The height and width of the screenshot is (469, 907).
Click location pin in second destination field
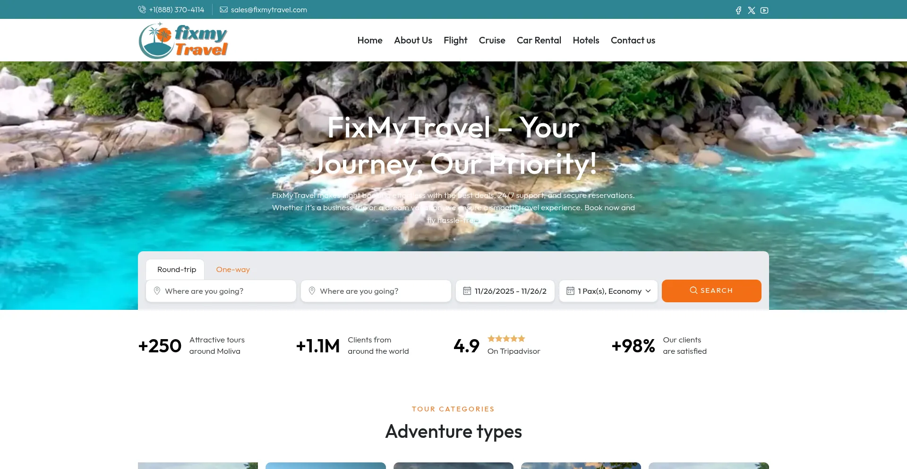pos(312,291)
